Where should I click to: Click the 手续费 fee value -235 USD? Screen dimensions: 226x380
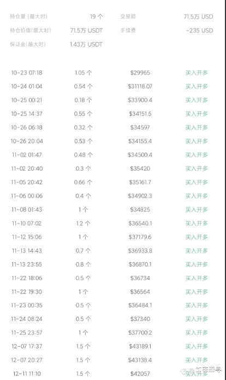199,31
